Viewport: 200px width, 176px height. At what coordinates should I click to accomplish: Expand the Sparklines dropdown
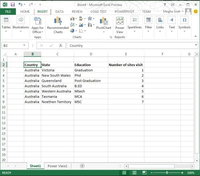click(x=134, y=31)
